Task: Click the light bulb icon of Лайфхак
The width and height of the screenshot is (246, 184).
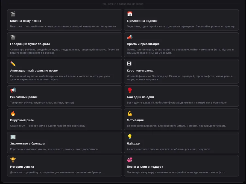Action: [x=130, y=137]
